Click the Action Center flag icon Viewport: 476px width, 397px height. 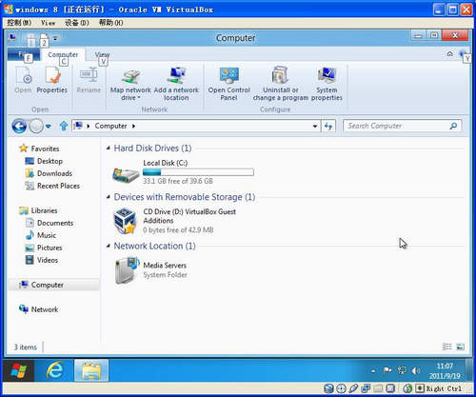[x=387, y=370]
